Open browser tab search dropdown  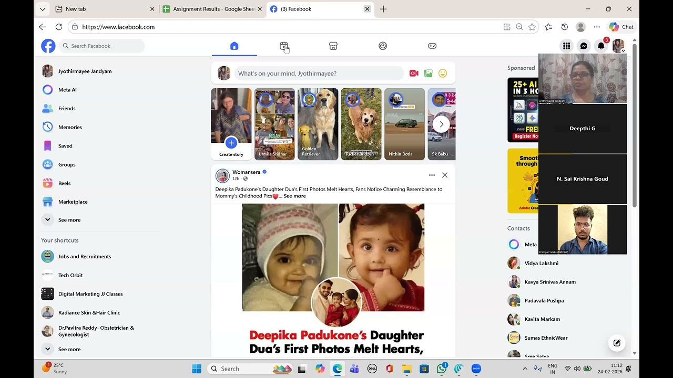43,9
